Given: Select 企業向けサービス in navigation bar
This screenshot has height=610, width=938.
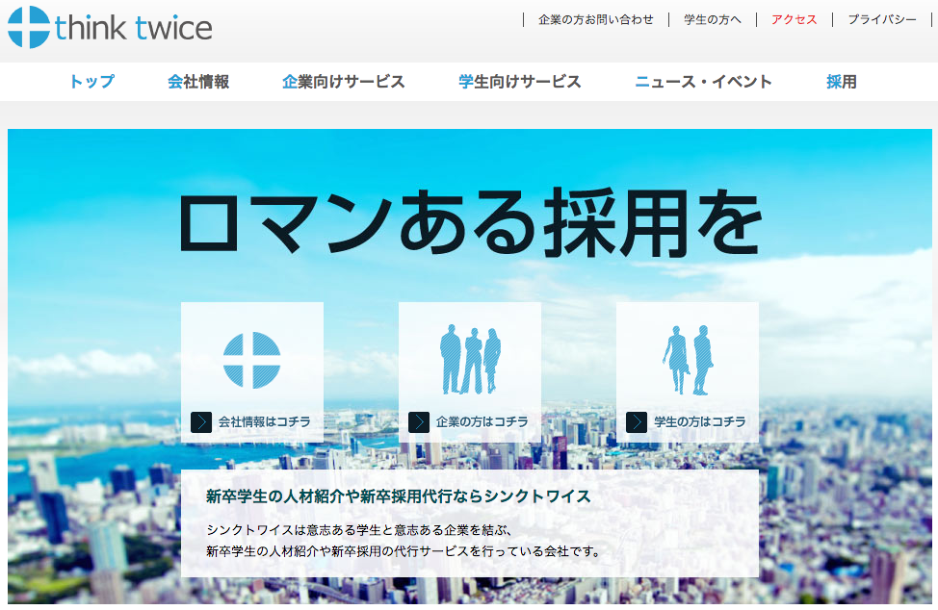Looking at the screenshot, I should (344, 82).
